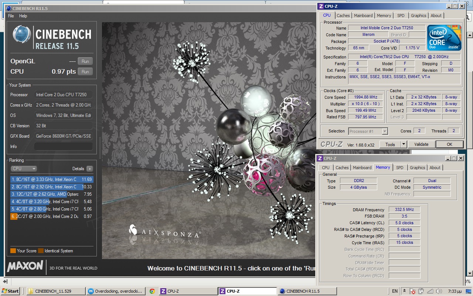
Task: Click the active highlighted CPU-Z taskbar button
Action: [247, 291]
